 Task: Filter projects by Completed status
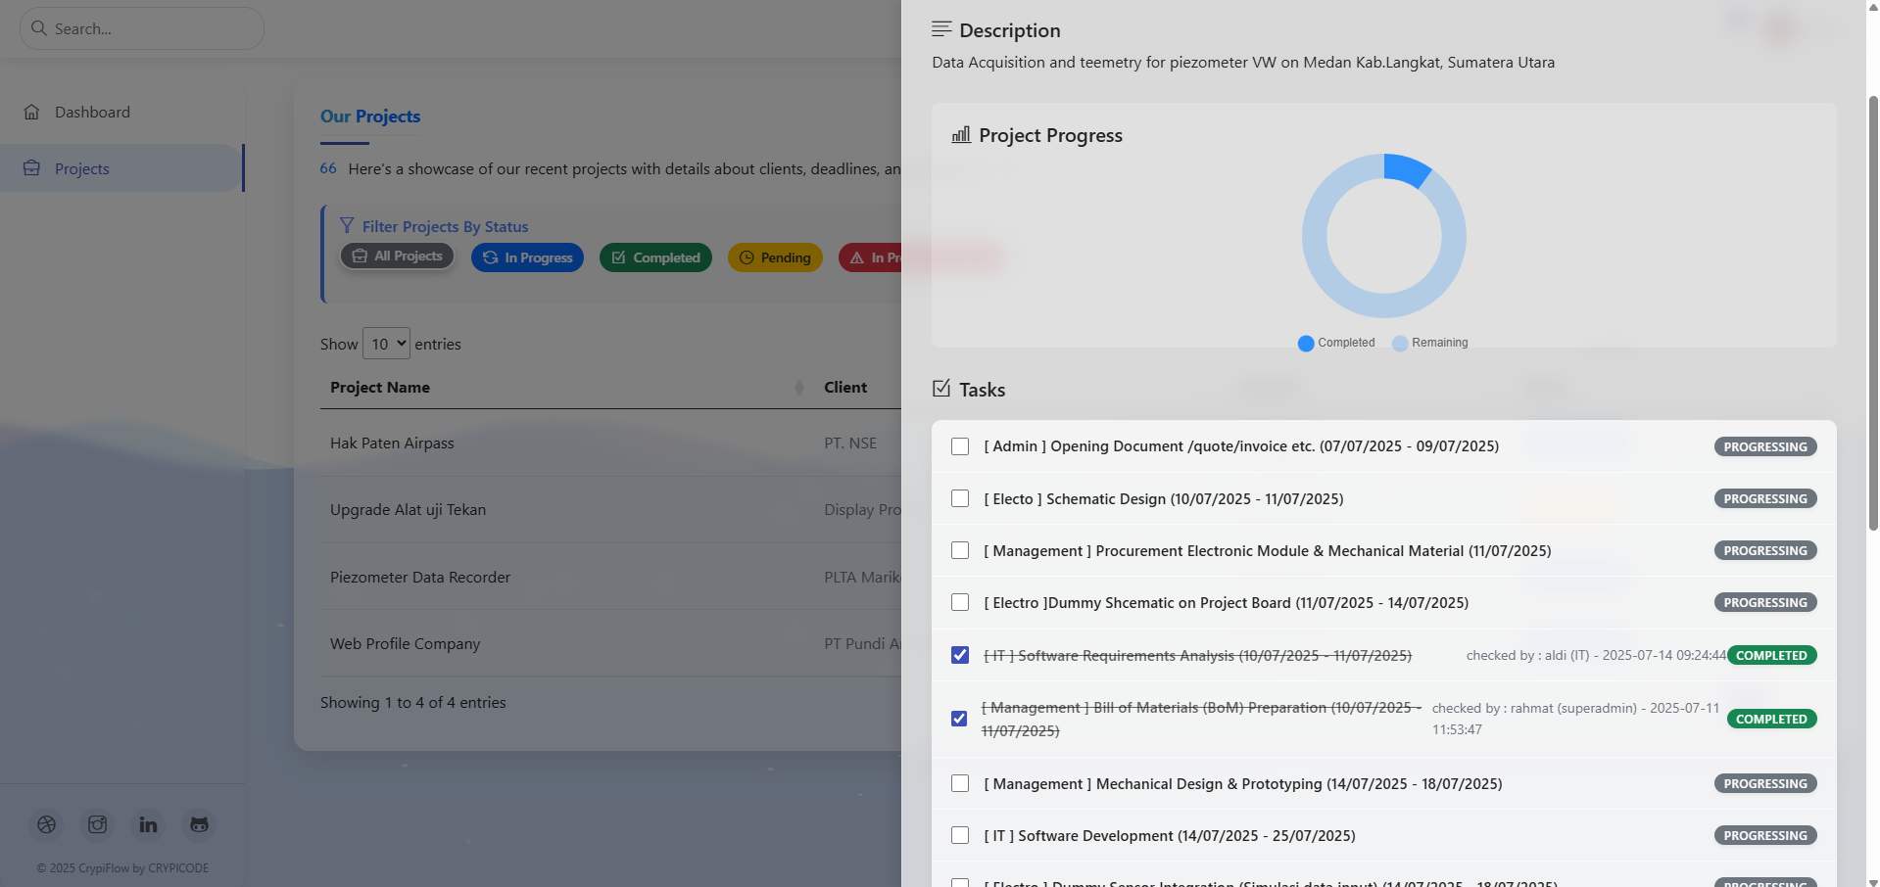(x=655, y=257)
